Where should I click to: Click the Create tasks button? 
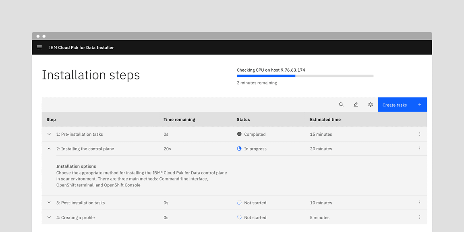[402, 105]
